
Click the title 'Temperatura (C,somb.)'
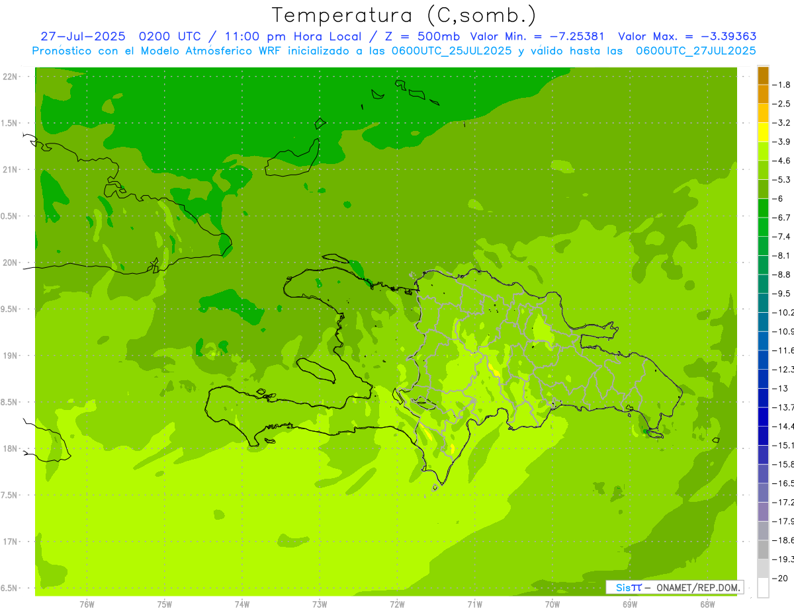pyautogui.click(x=404, y=15)
